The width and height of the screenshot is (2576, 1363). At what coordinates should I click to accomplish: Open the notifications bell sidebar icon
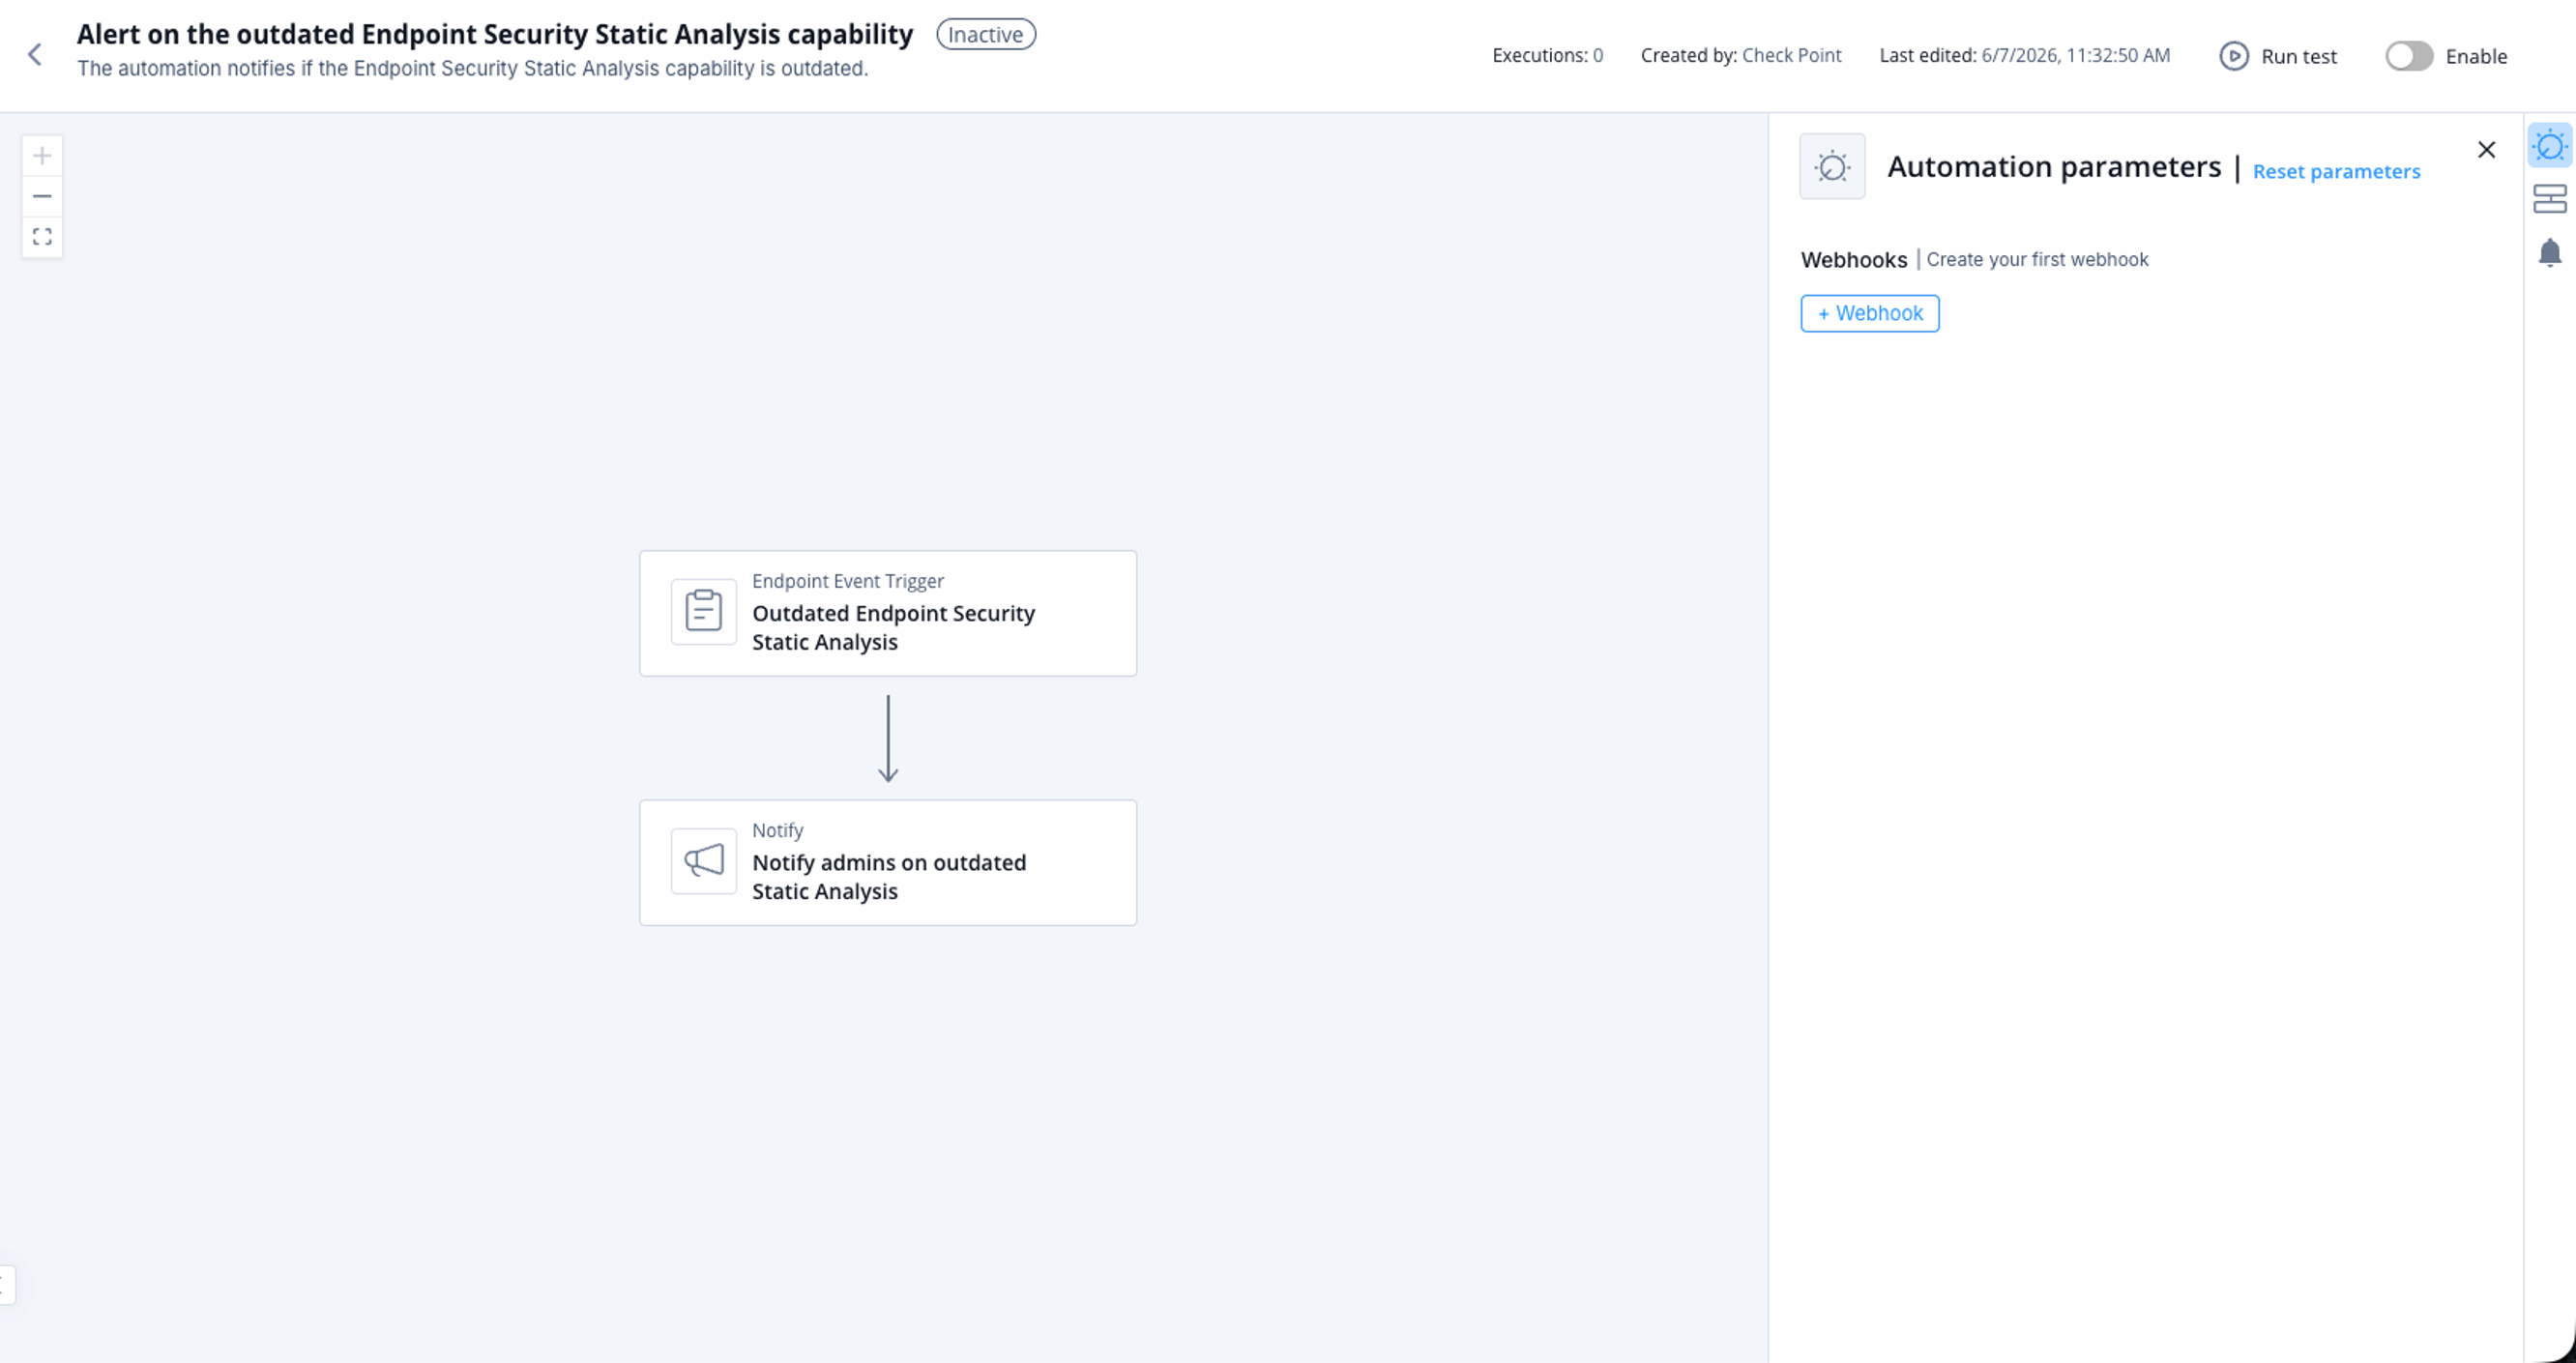[x=2550, y=252]
